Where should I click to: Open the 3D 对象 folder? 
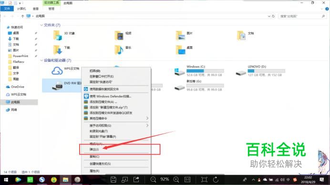tap(57, 35)
